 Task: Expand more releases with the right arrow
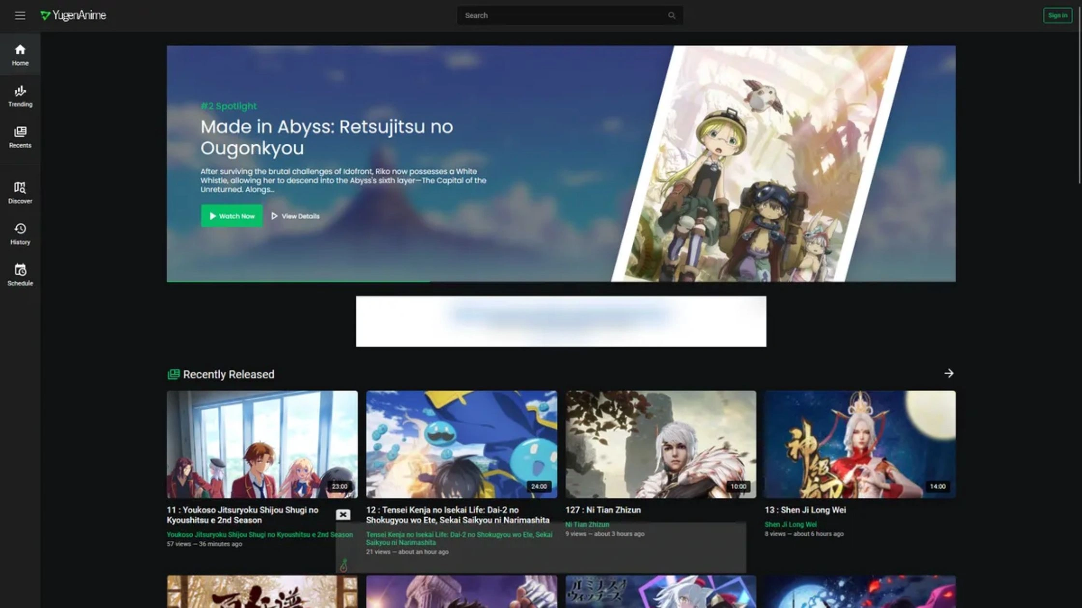pyautogui.click(x=948, y=373)
